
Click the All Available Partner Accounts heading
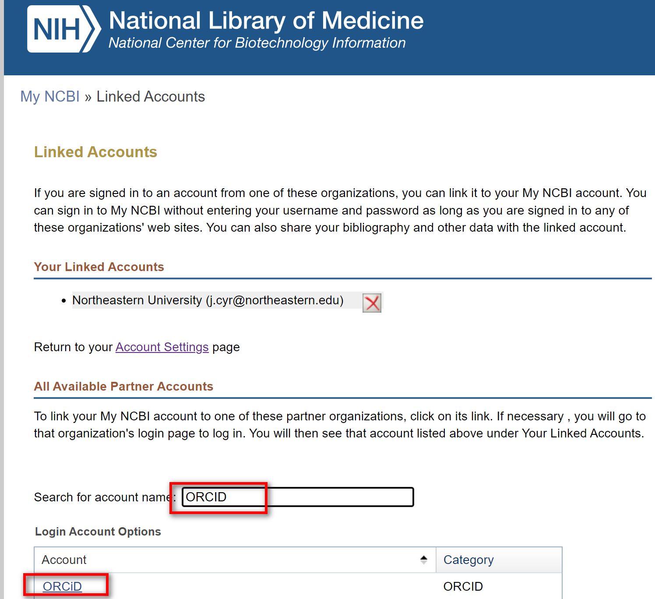123,386
